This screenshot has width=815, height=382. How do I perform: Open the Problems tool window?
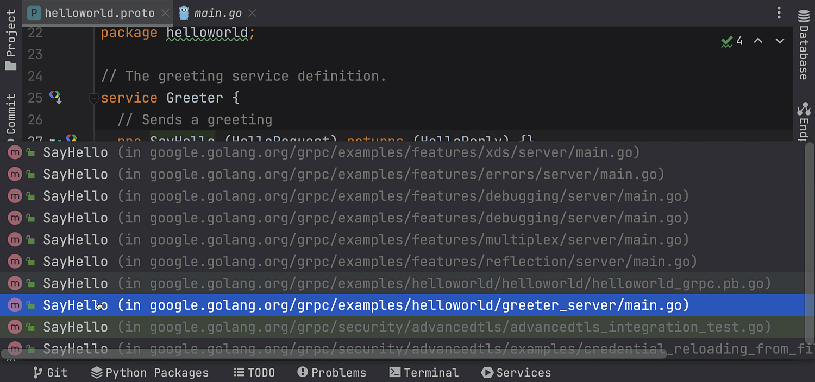(x=331, y=373)
